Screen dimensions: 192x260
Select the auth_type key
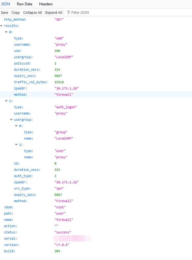pos(23,176)
